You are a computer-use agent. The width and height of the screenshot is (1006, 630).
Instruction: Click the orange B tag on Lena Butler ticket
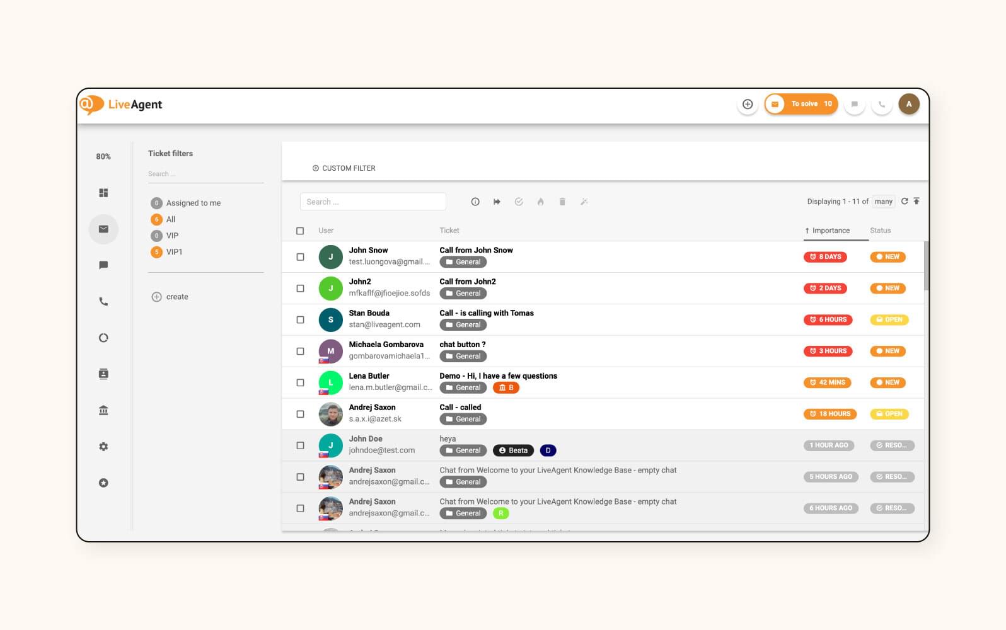pos(506,387)
